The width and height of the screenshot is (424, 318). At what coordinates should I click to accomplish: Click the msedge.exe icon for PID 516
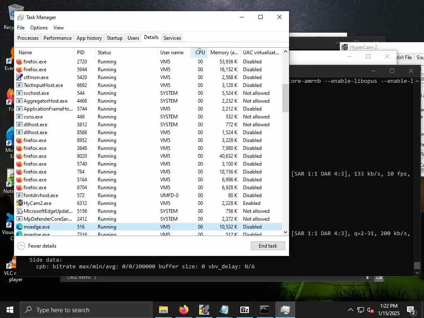19,226
